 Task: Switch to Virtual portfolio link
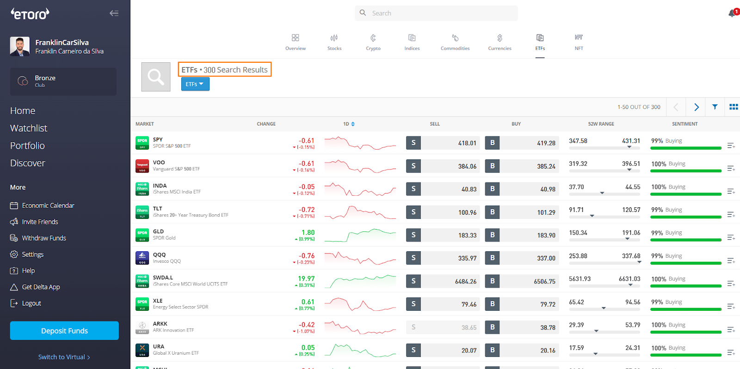tap(64, 357)
